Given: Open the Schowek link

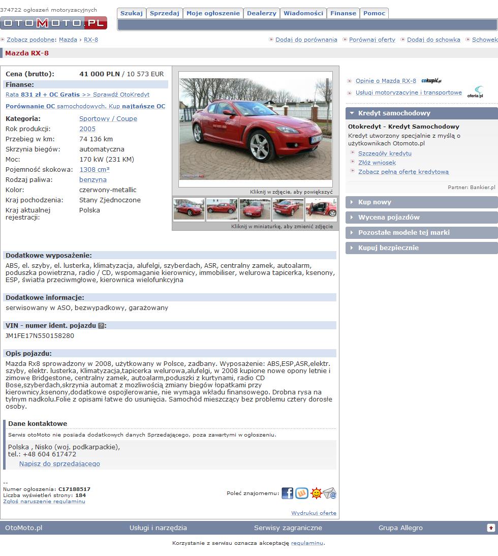Looking at the screenshot, I should [x=485, y=40].
